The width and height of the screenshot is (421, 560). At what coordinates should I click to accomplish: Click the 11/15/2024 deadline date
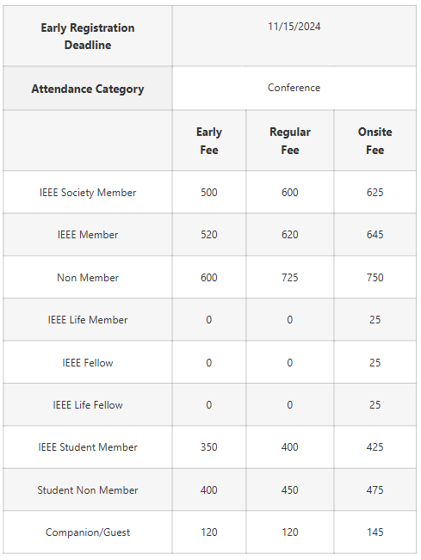point(294,27)
